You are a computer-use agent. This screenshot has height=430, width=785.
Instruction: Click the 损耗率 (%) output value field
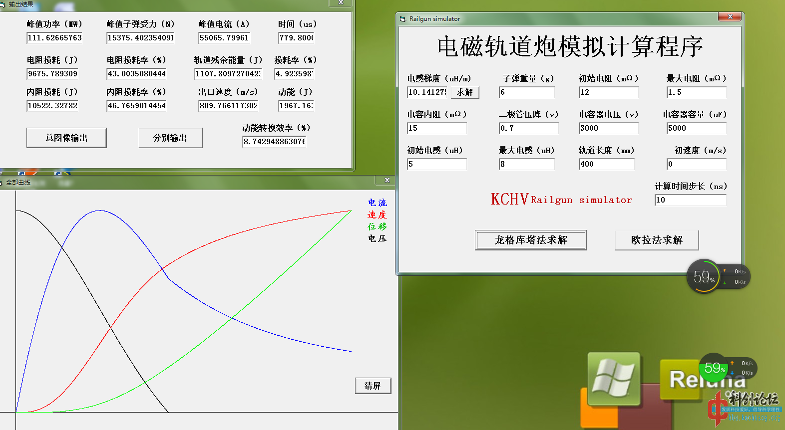294,74
